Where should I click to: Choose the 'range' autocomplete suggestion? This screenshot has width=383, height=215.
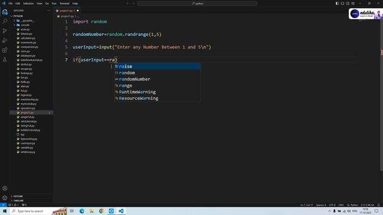point(157,85)
